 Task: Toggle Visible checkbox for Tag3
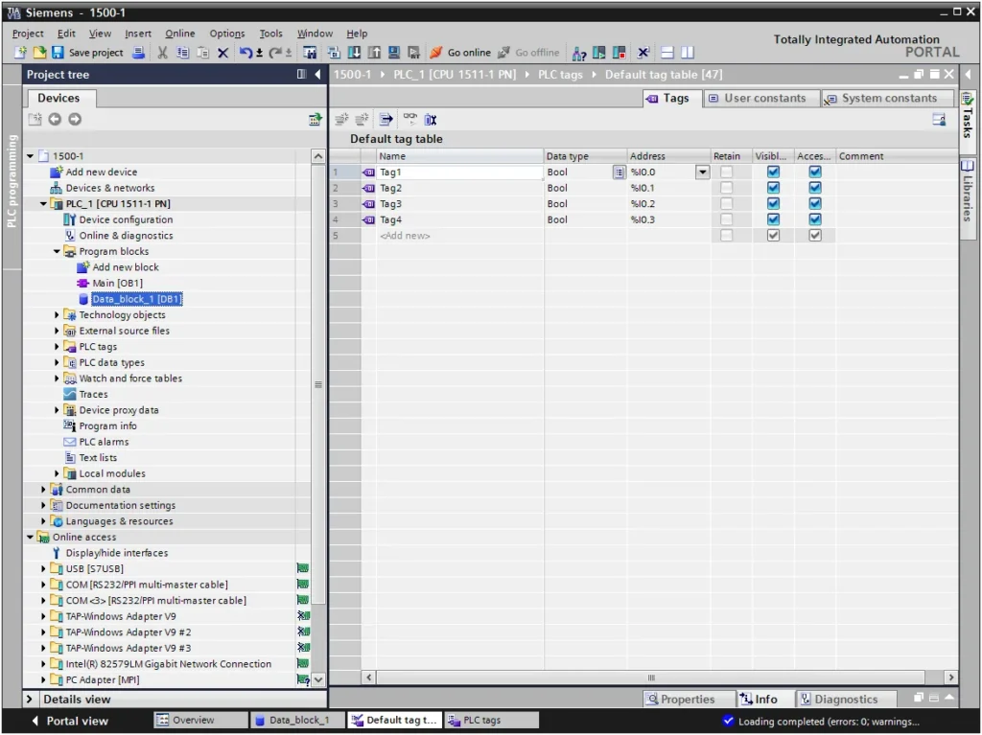pos(774,203)
